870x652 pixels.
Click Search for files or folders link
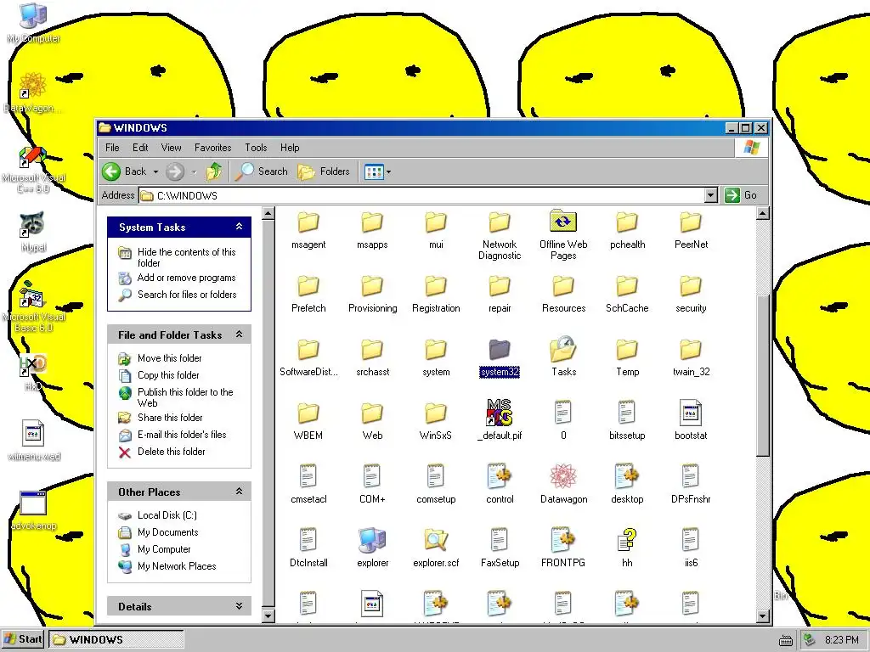(x=187, y=295)
